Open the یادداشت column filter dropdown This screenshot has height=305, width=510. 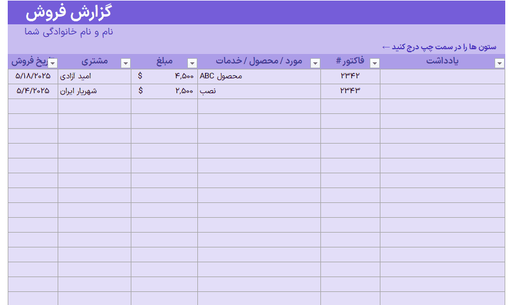pos(499,63)
